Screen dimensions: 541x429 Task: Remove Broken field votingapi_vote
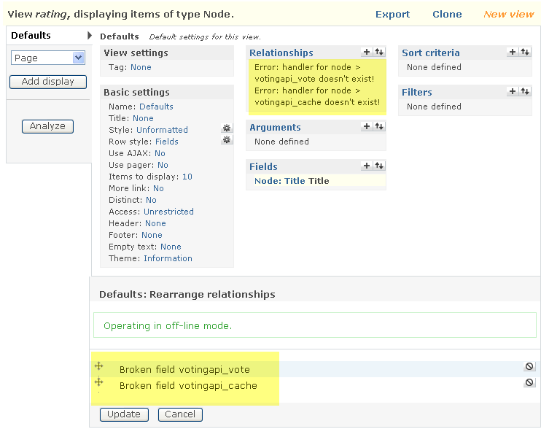point(529,366)
